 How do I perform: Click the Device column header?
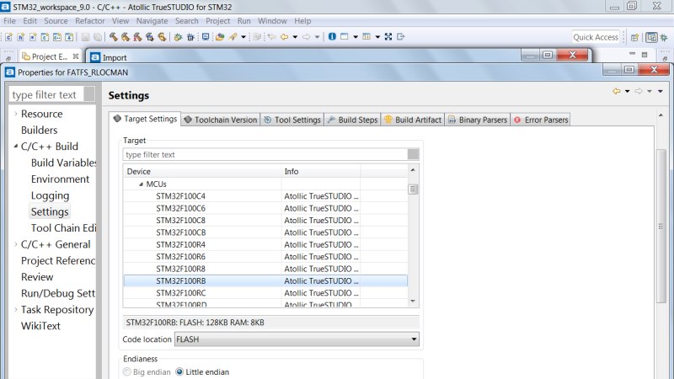(x=202, y=172)
